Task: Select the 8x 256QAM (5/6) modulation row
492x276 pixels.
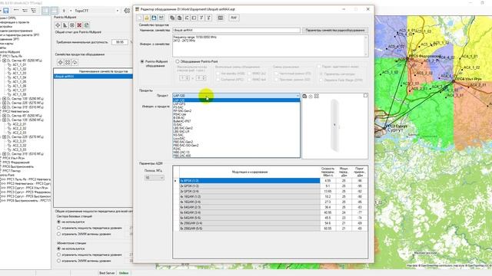Action: [x=249, y=228]
